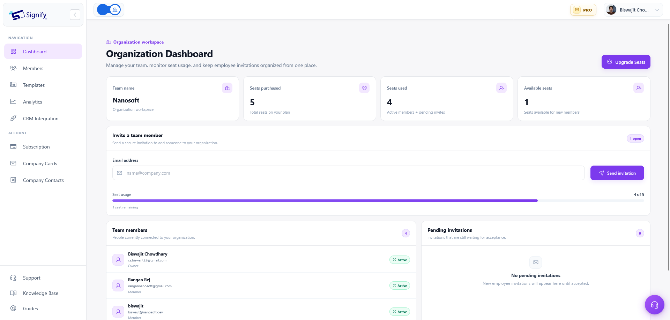Toggle the organization workspace switch

click(x=109, y=10)
